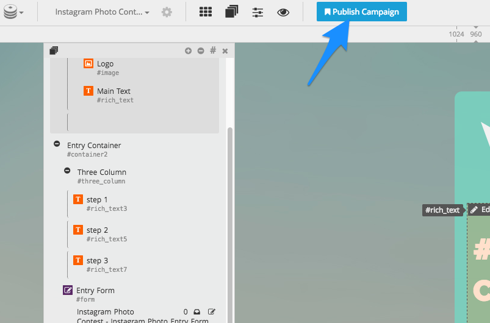This screenshot has width=490, height=323.
Task: Select the Main Text layer
Action: coord(113,91)
